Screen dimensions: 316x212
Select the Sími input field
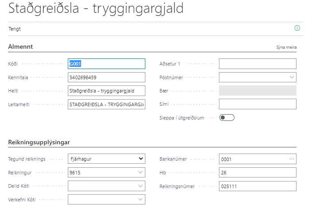point(257,104)
